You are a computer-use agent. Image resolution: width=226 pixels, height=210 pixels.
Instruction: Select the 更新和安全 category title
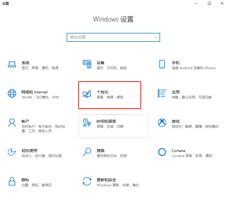106,180
